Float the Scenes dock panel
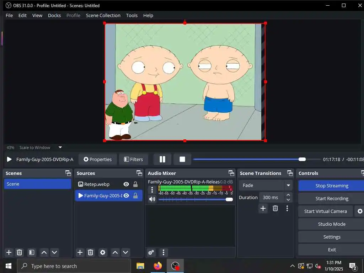Screen dimensions: 364x273 pos(68,173)
